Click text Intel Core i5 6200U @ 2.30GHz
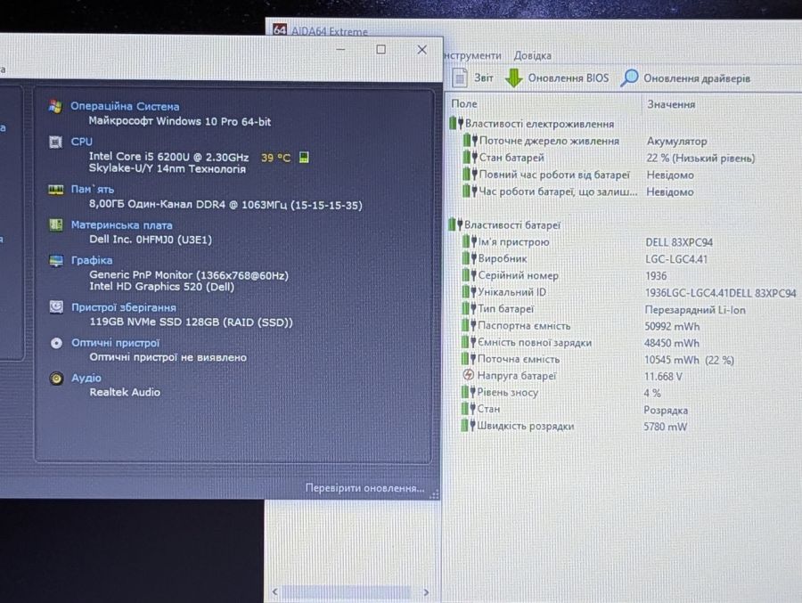Viewport: 802px width, 603px height. [168, 157]
